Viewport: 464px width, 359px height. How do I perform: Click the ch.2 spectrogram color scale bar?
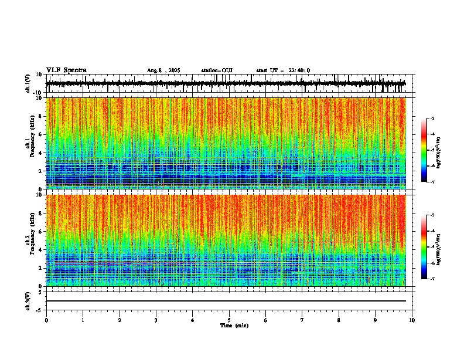point(424,247)
